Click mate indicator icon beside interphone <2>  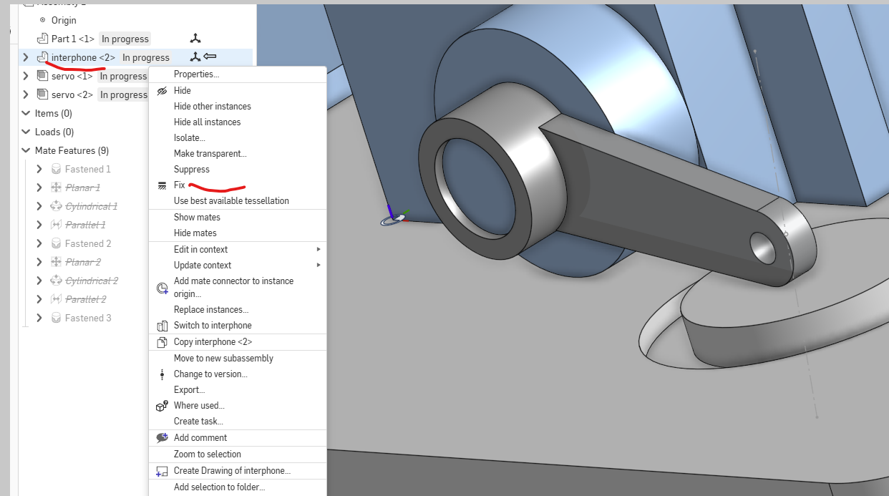195,57
